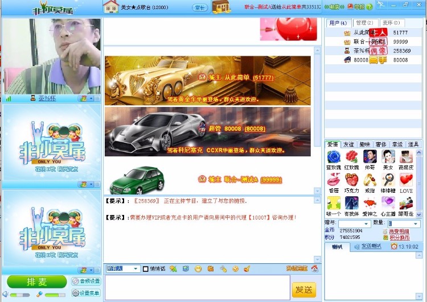Select user 从此简单 51777 in user list
427x302 pixels.
(x=373, y=32)
